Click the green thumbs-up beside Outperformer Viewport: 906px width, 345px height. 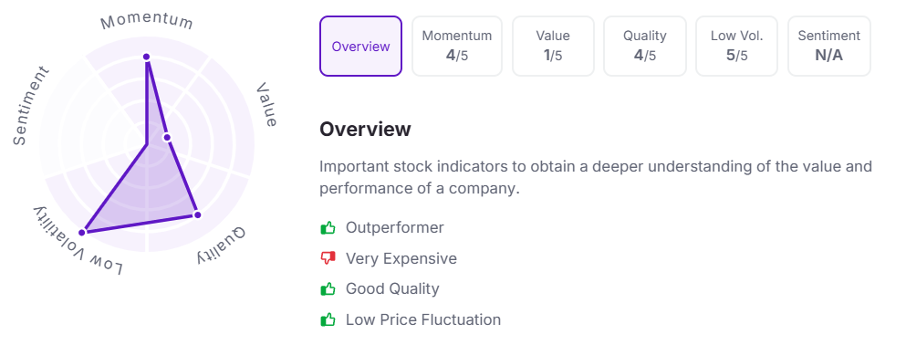[328, 227]
